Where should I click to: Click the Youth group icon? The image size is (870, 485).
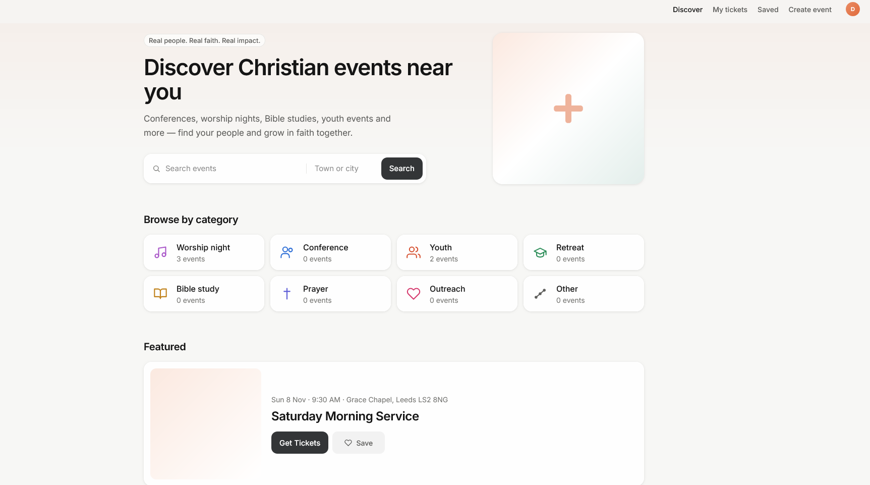point(414,252)
